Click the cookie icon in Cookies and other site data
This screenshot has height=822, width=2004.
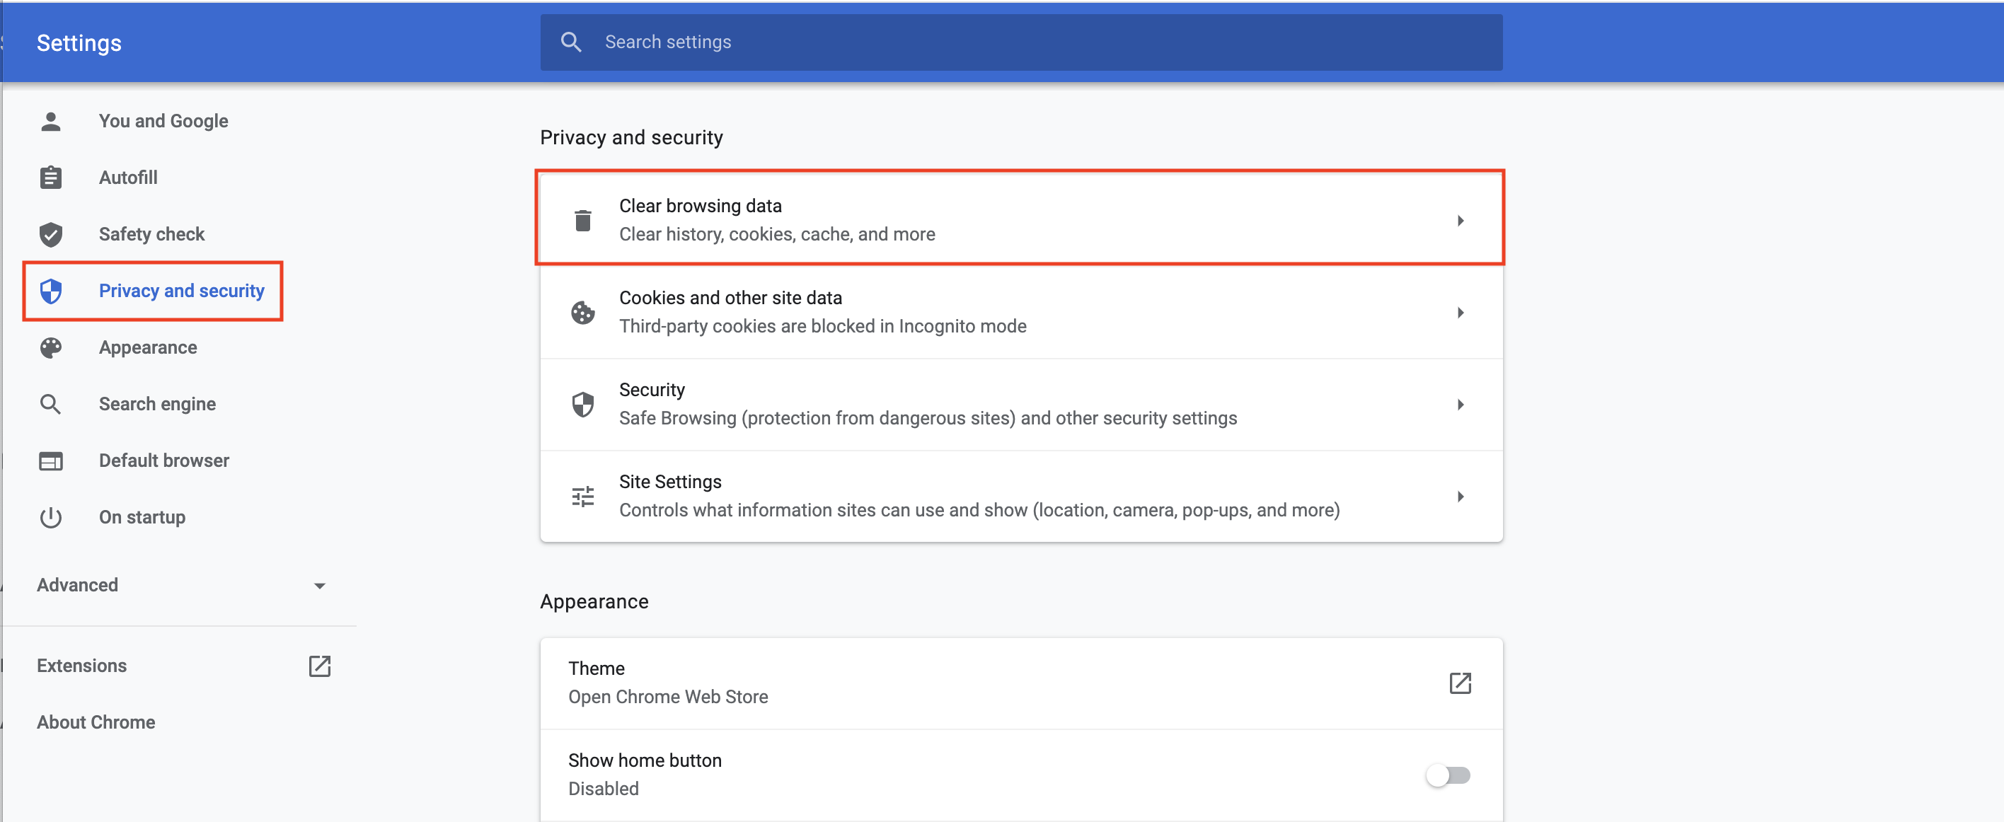pos(582,313)
